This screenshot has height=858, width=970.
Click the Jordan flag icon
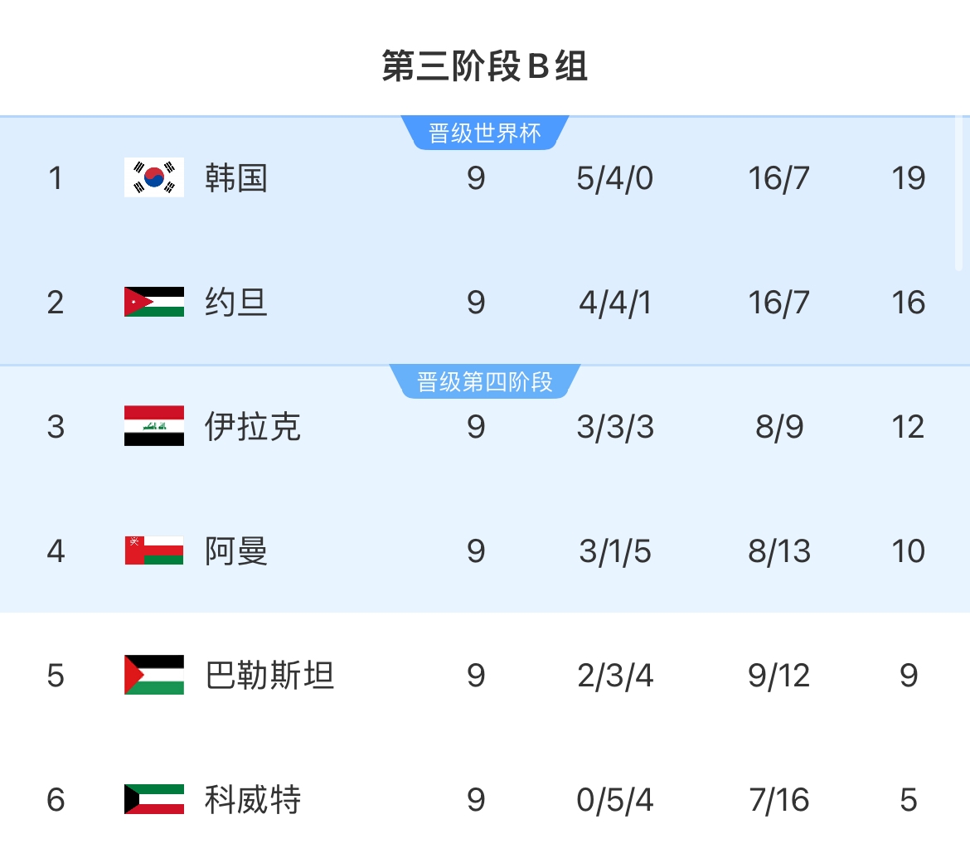[x=154, y=302]
